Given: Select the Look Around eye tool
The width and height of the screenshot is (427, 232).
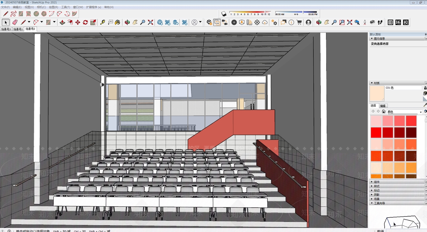Looking at the screenshot, I should (x=372, y=22).
